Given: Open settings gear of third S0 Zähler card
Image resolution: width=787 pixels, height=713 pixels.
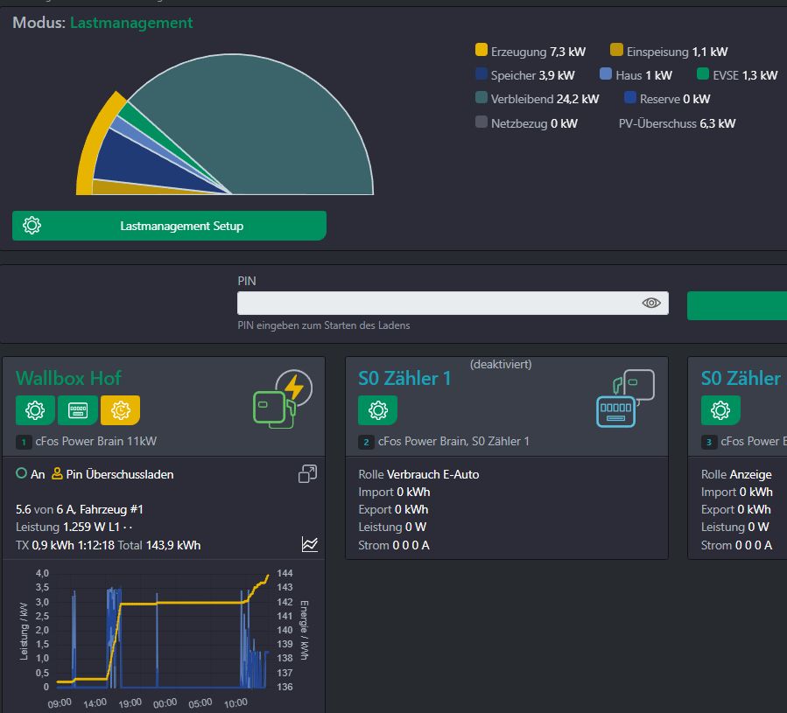Looking at the screenshot, I should [720, 410].
